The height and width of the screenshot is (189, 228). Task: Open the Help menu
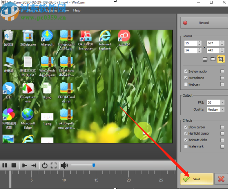pos(77,10)
